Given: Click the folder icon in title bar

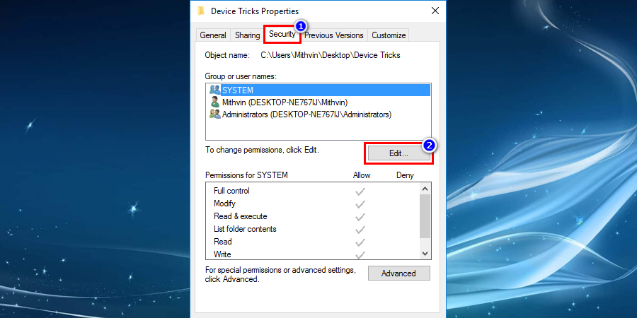Looking at the screenshot, I should point(201,11).
